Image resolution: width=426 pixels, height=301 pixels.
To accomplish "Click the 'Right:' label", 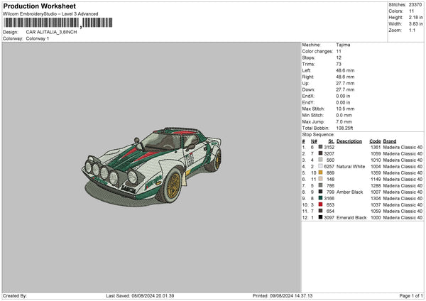I will click(307, 77).
